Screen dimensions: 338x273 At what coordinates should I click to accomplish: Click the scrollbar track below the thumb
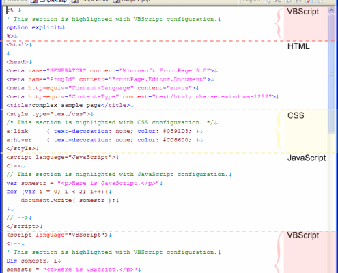click(x=331, y=203)
